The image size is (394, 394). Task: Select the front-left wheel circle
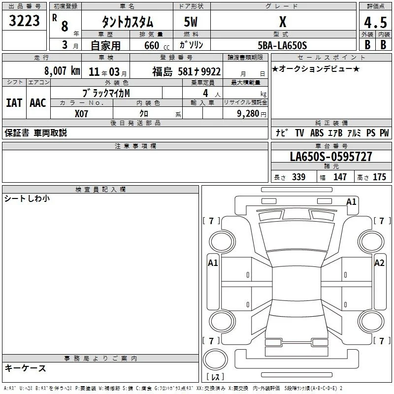point(222,242)
